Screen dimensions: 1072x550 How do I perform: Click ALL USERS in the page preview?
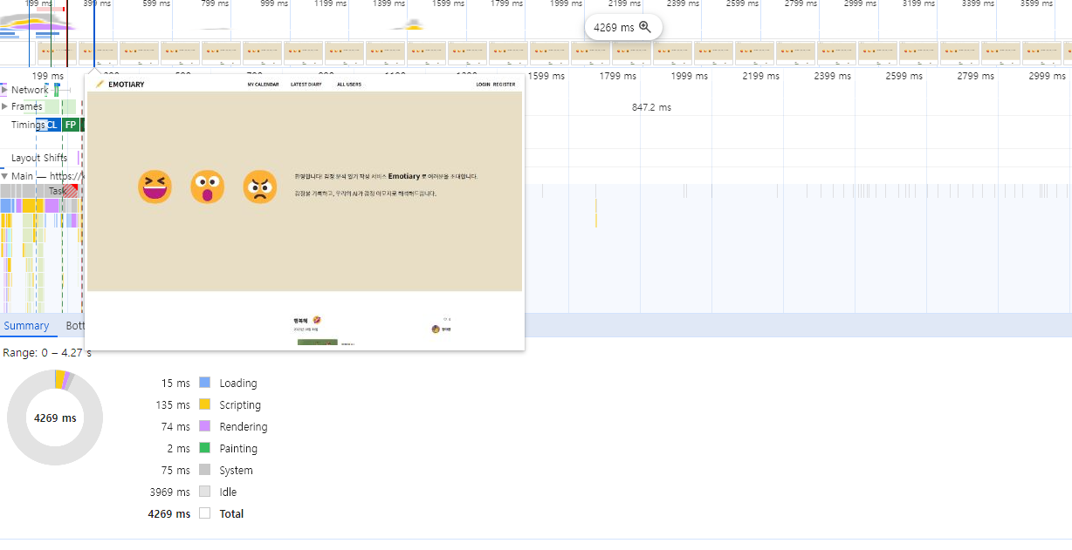click(349, 85)
